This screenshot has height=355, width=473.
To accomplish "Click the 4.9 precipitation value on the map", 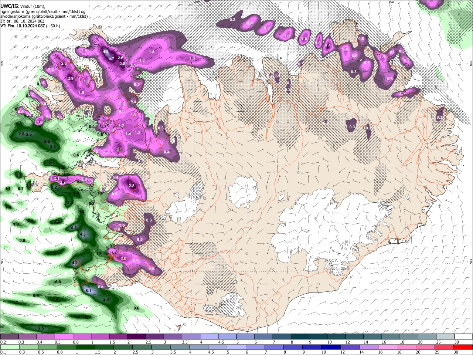I will [75, 263].
